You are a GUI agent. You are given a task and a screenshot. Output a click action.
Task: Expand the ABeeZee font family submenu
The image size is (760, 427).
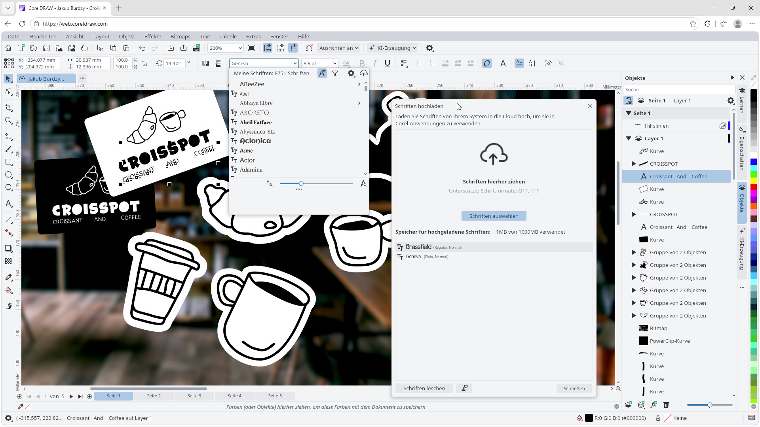359,84
